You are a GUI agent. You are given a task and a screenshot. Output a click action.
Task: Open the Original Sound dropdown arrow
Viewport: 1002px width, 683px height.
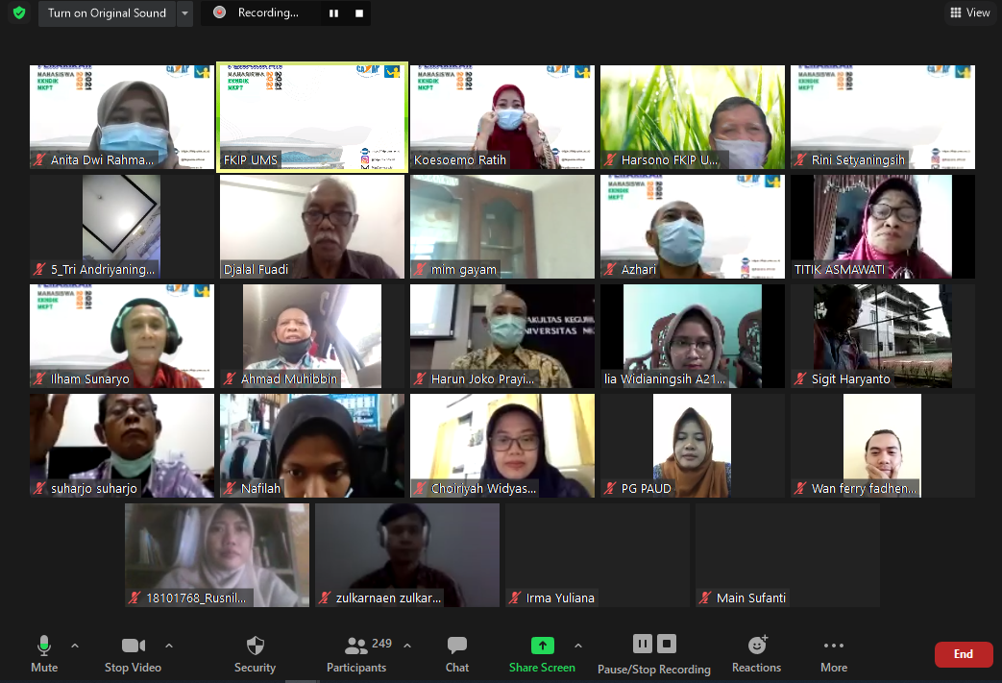click(184, 13)
